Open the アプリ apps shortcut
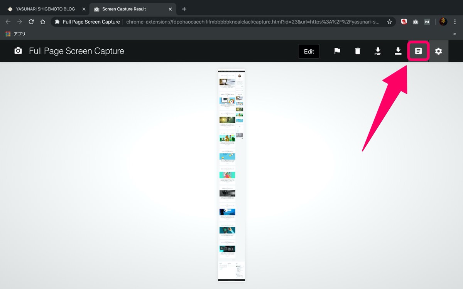 [x=15, y=34]
